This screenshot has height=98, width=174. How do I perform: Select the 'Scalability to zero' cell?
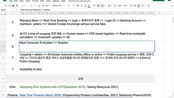(x=87, y=69)
